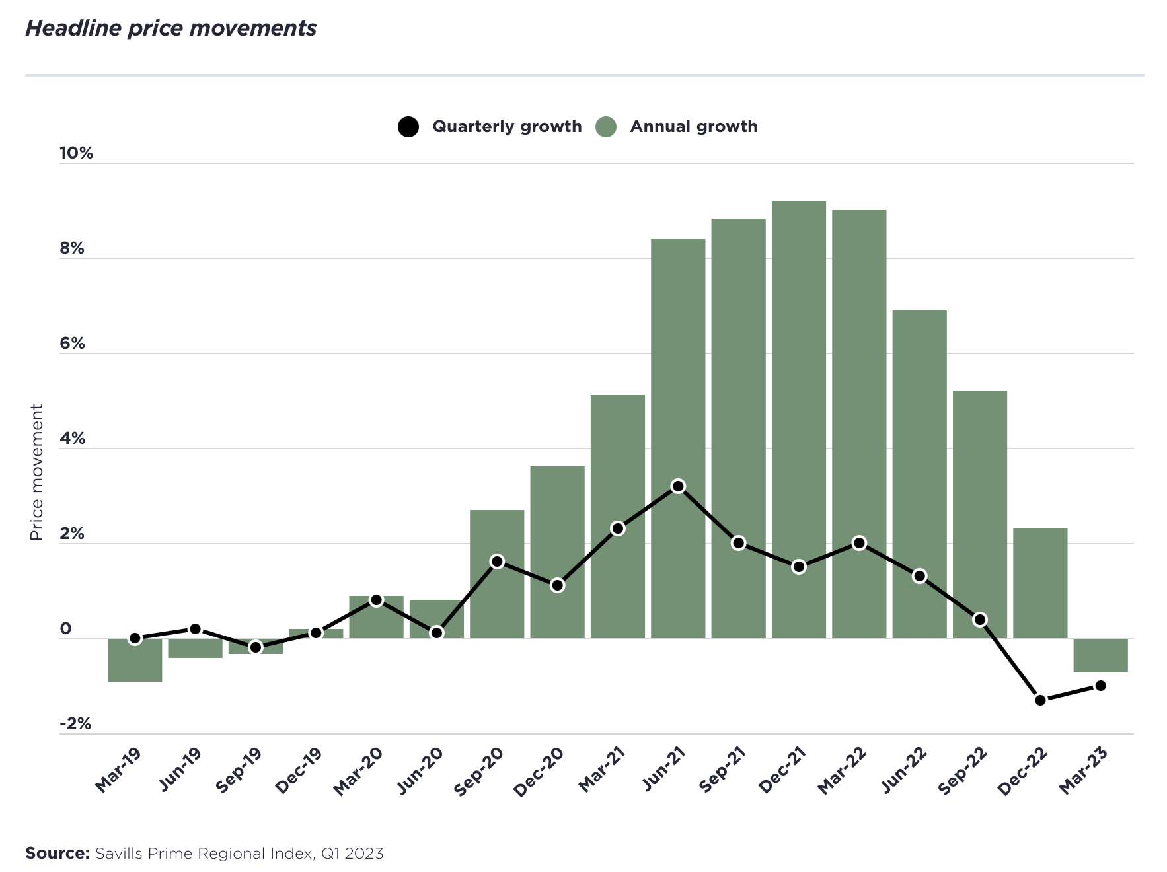Click the 10% y-axis label
This screenshot has width=1167, height=872.
click(x=76, y=153)
